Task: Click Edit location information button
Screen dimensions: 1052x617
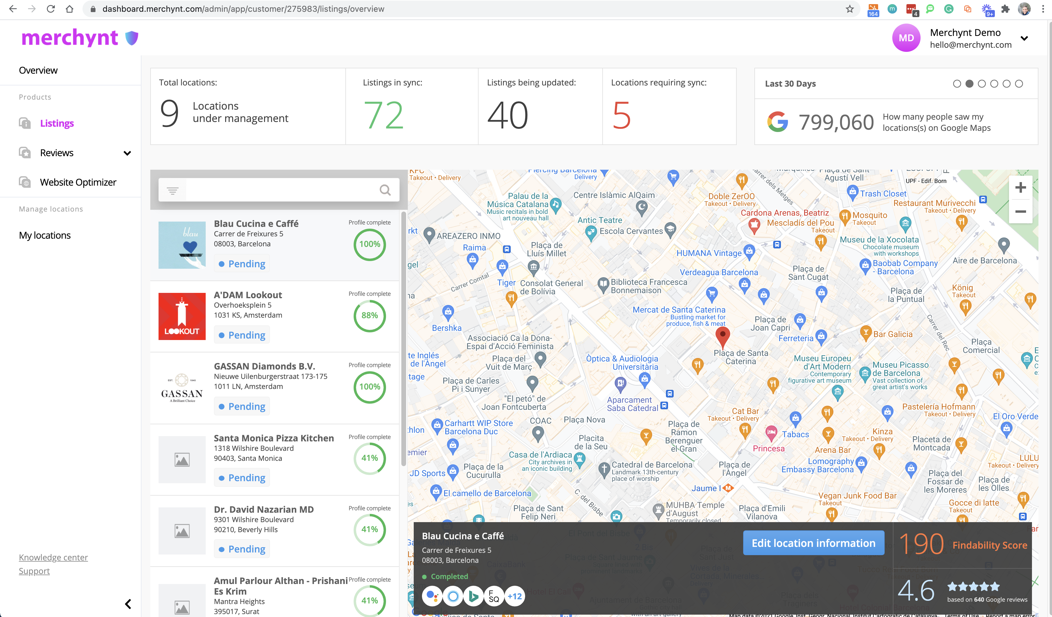Action: coord(813,543)
